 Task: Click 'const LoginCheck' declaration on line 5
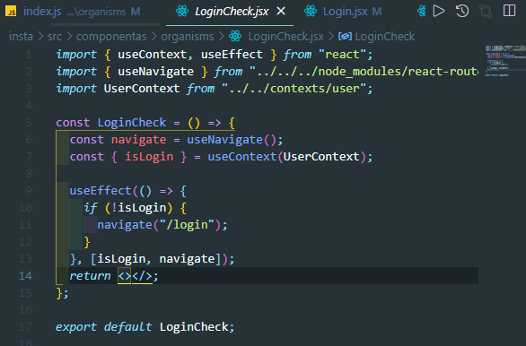(111, 123)
